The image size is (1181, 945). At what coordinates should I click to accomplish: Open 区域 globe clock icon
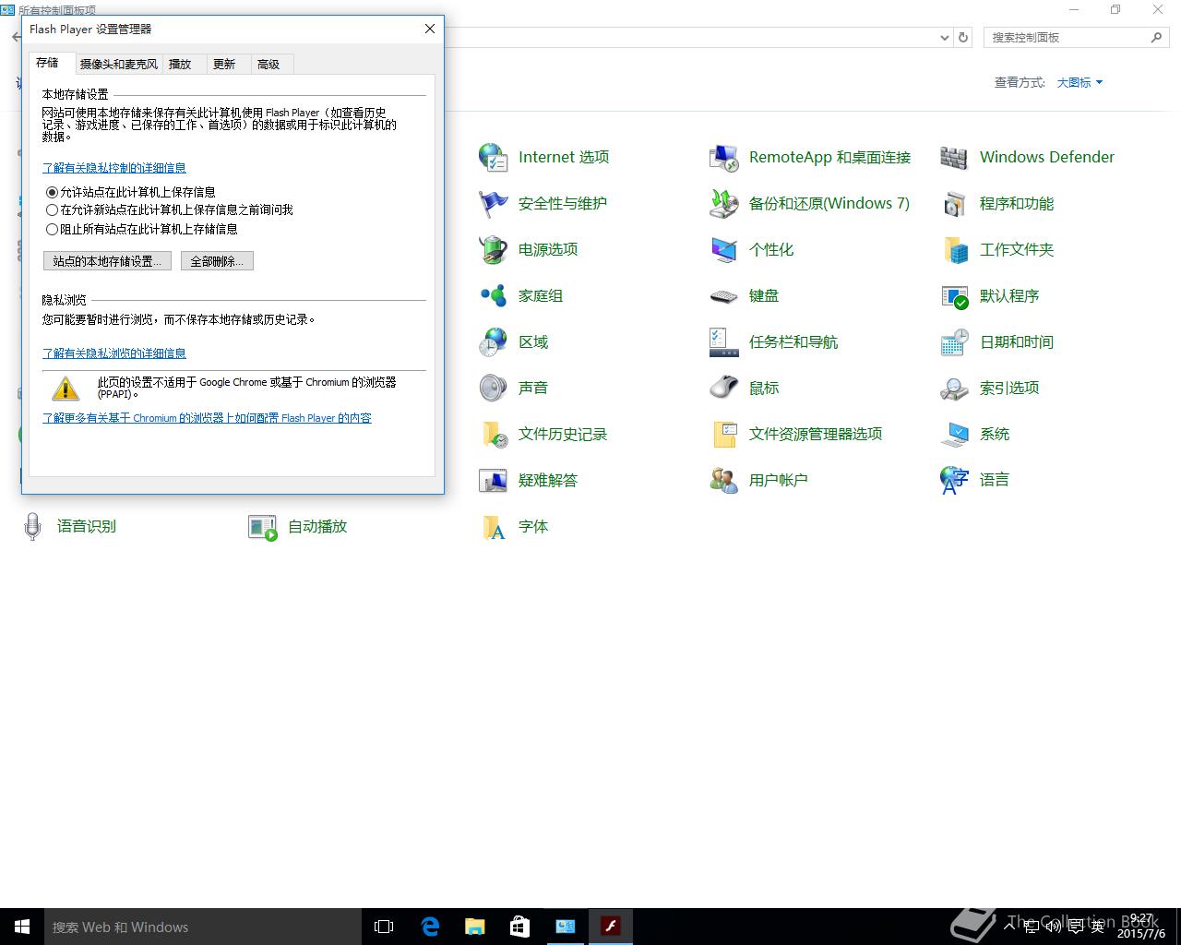point(493,341)
